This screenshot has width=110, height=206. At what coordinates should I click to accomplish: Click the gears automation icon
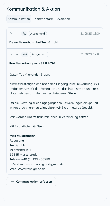coord(24,34)
